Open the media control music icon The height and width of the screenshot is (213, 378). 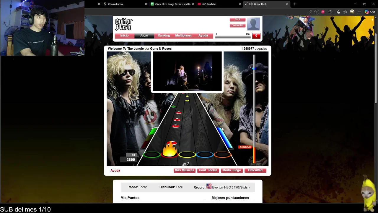(x=338, y=12)
